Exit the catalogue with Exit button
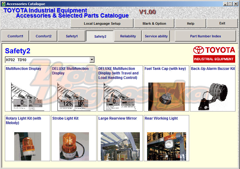Viewport: 240px width, 169px height. [222, 23]
